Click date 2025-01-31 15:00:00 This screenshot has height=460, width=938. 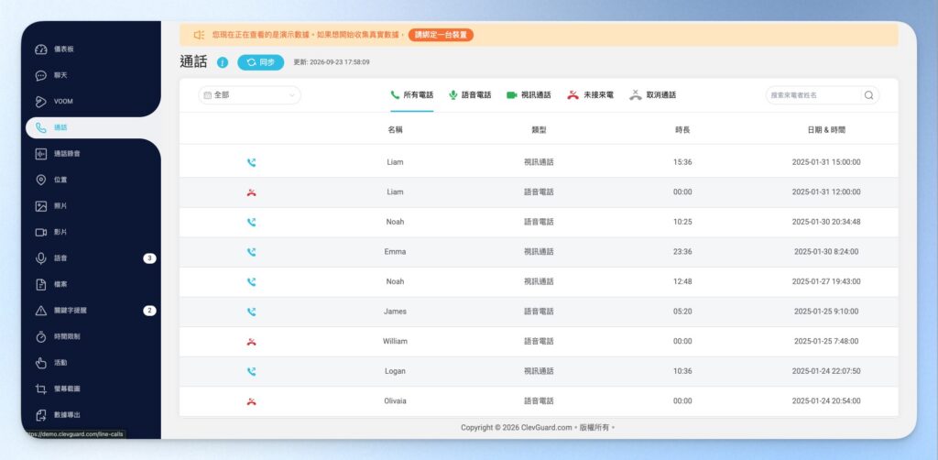click(826, 162)
